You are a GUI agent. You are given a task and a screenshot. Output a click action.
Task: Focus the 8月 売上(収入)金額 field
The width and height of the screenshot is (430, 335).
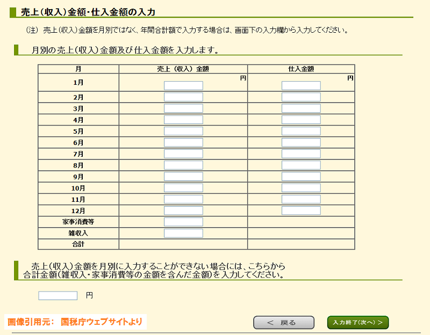tap(183, 165)
